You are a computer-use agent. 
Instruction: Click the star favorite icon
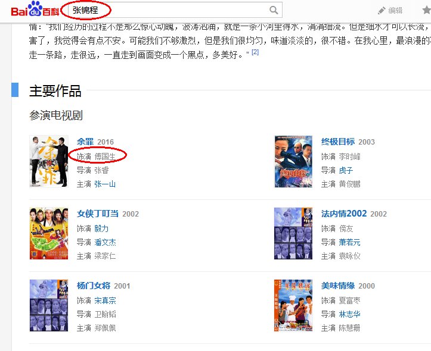point(426,11)
